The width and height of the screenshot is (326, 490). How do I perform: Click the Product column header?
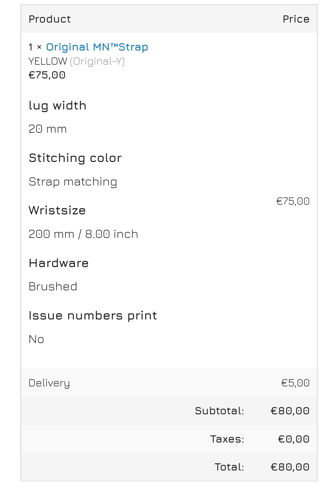[50, 19]
